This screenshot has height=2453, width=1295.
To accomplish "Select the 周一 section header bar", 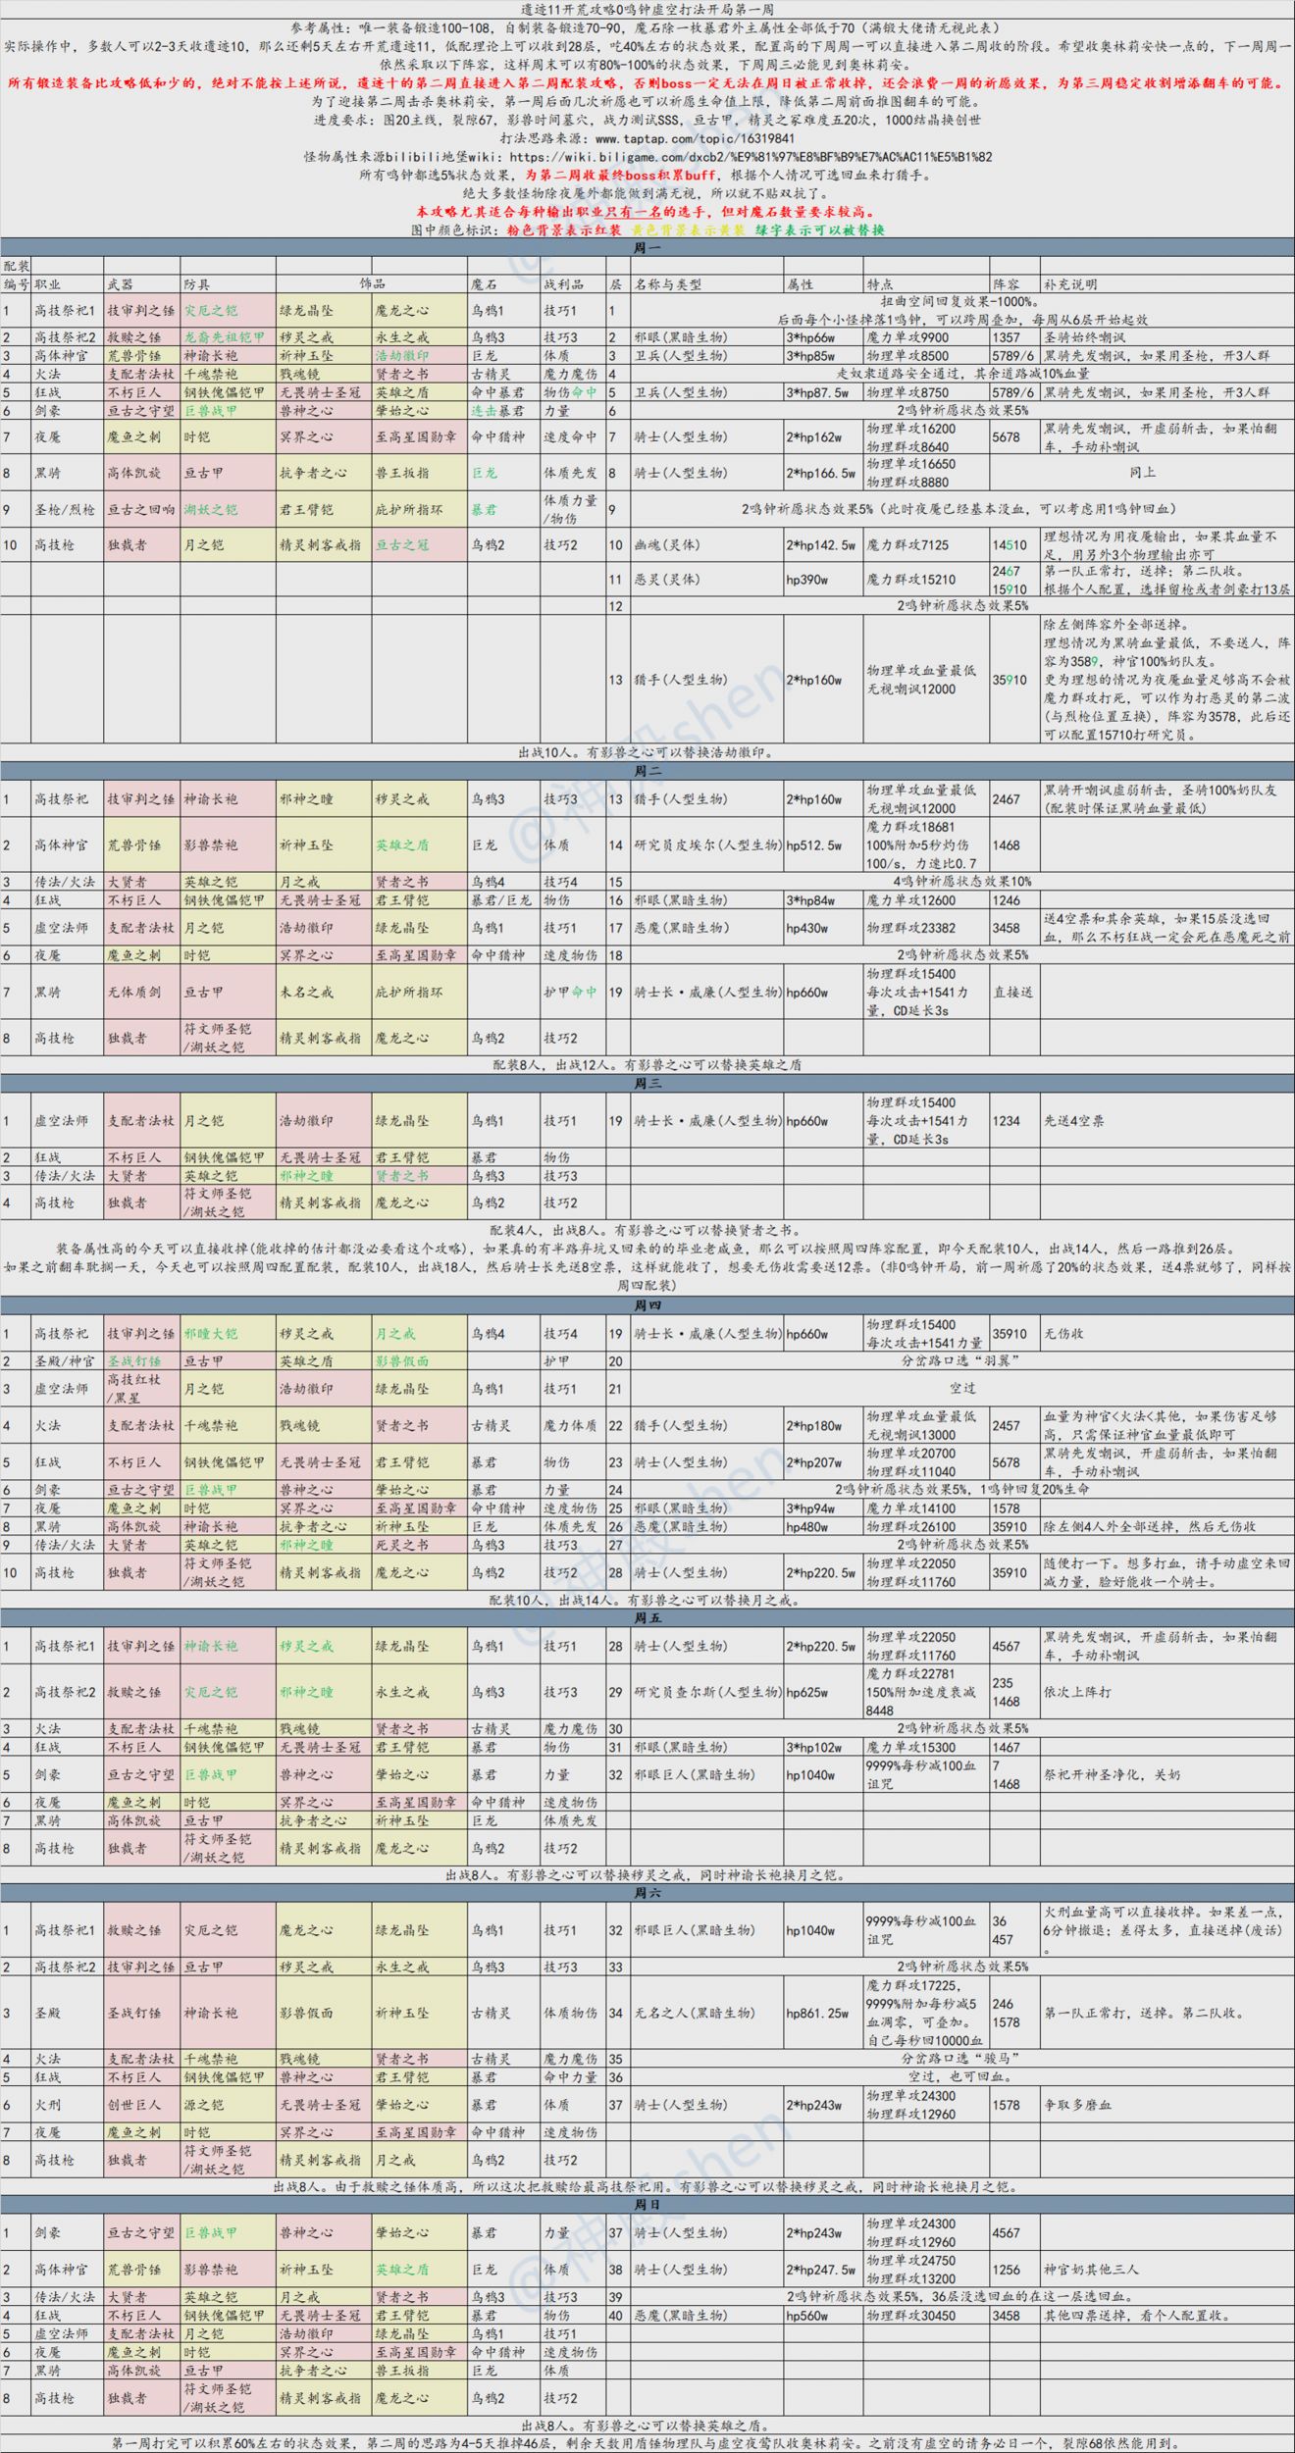I will [x=647, y=248].
